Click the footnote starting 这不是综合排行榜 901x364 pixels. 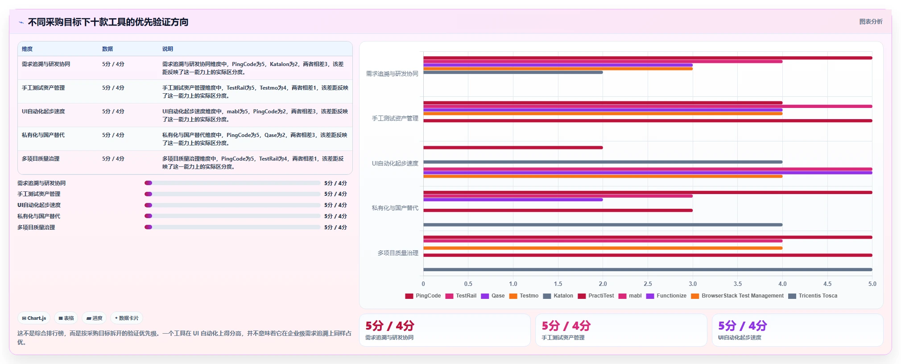(185, 338)
